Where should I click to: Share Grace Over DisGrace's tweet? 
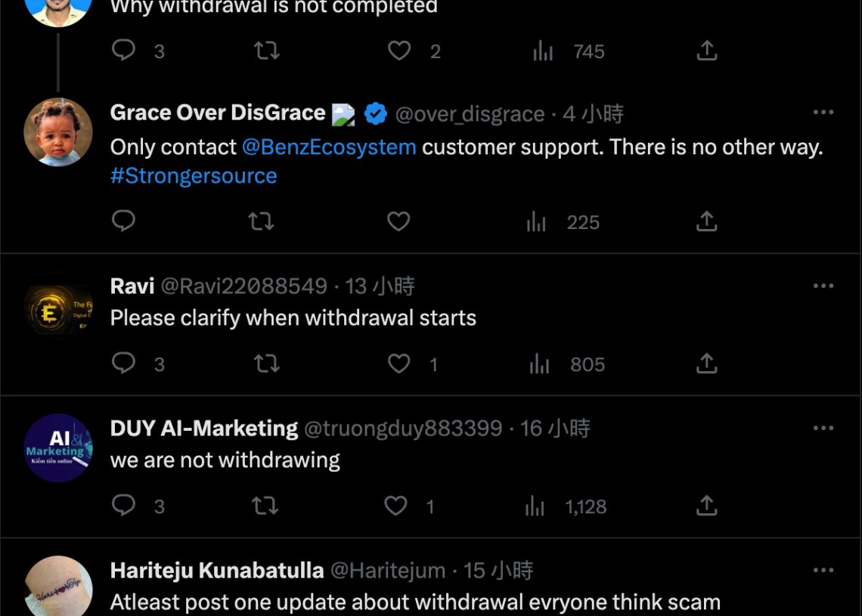[x=706, y=221]
